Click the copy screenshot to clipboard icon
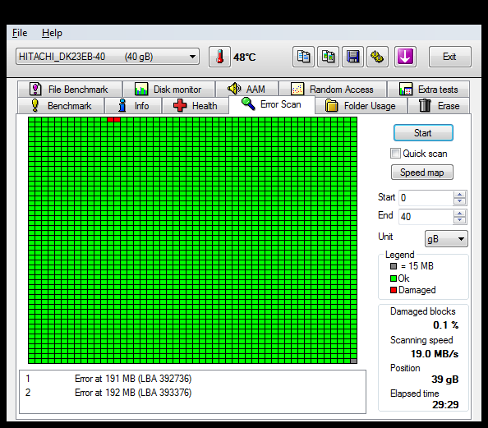Viewport: 488px width, 428px height. 328,57
